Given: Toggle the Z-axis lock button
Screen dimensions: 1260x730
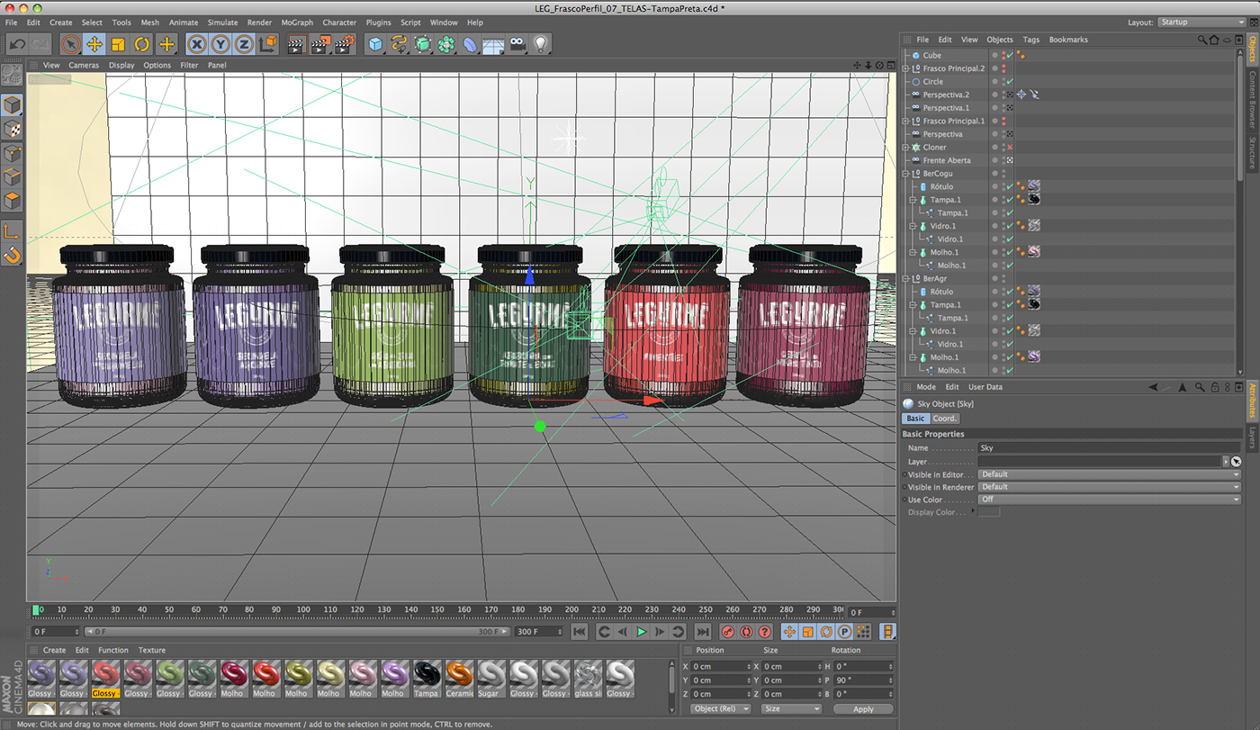Looking at the screenshot, I should [x=244, y=44].
